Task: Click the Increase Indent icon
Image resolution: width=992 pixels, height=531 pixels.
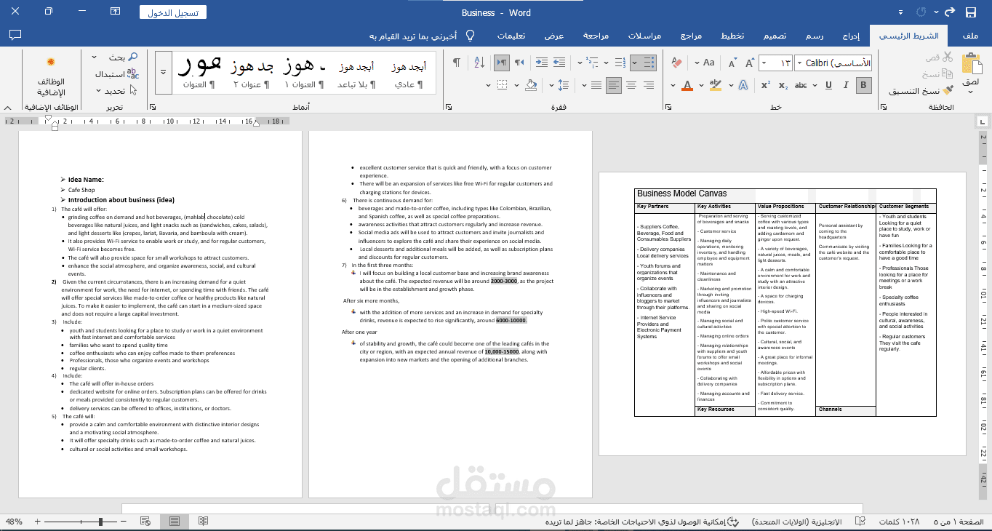Action: tap(542, 63)
